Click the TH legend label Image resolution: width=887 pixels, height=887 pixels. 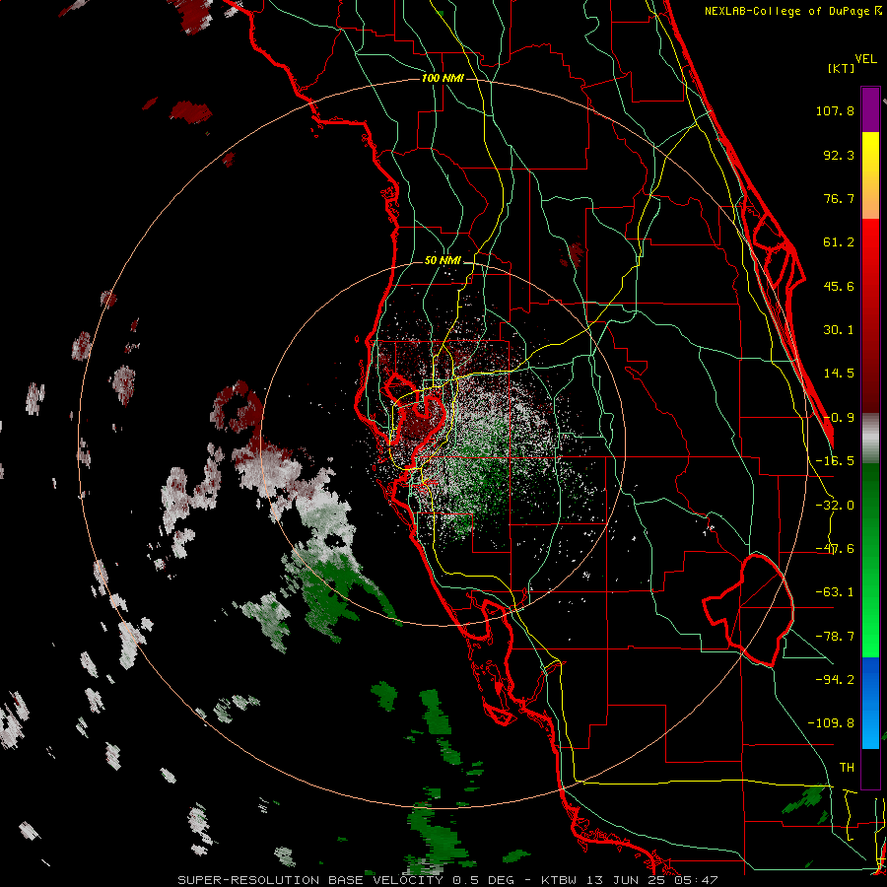tap(847, 768)
